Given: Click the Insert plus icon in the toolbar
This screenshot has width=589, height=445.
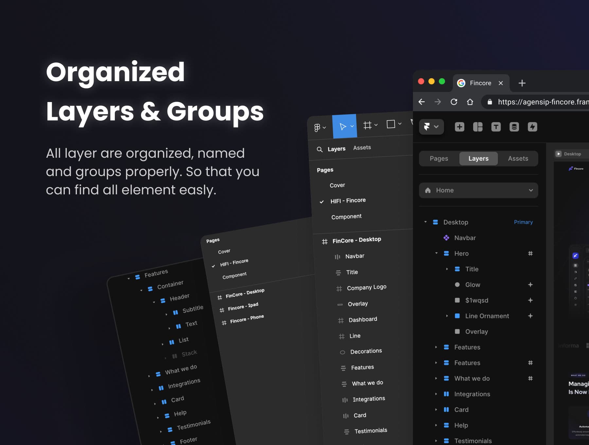Looking at the screenshot, I should [459, 127].
